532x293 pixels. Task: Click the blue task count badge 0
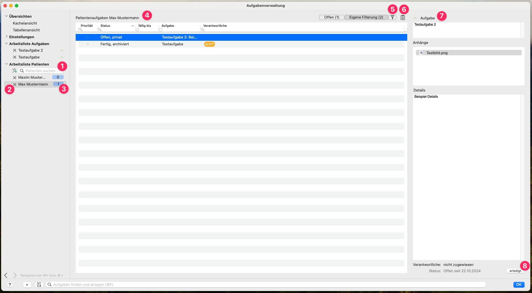coord(58,77)
